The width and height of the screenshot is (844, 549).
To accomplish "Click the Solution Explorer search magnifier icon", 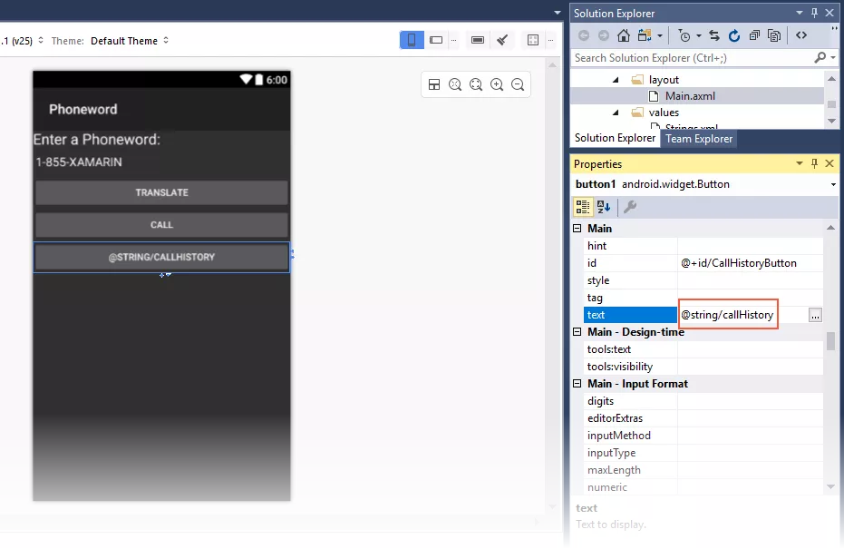I will pyautogui.click(x=820, y=57).
